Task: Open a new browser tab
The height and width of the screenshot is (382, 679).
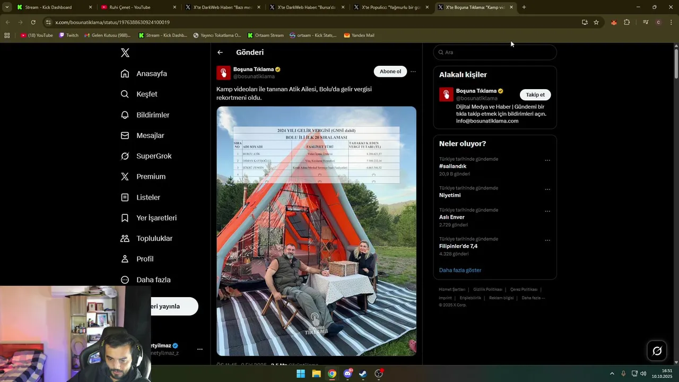Action: (x=524, y=7)
